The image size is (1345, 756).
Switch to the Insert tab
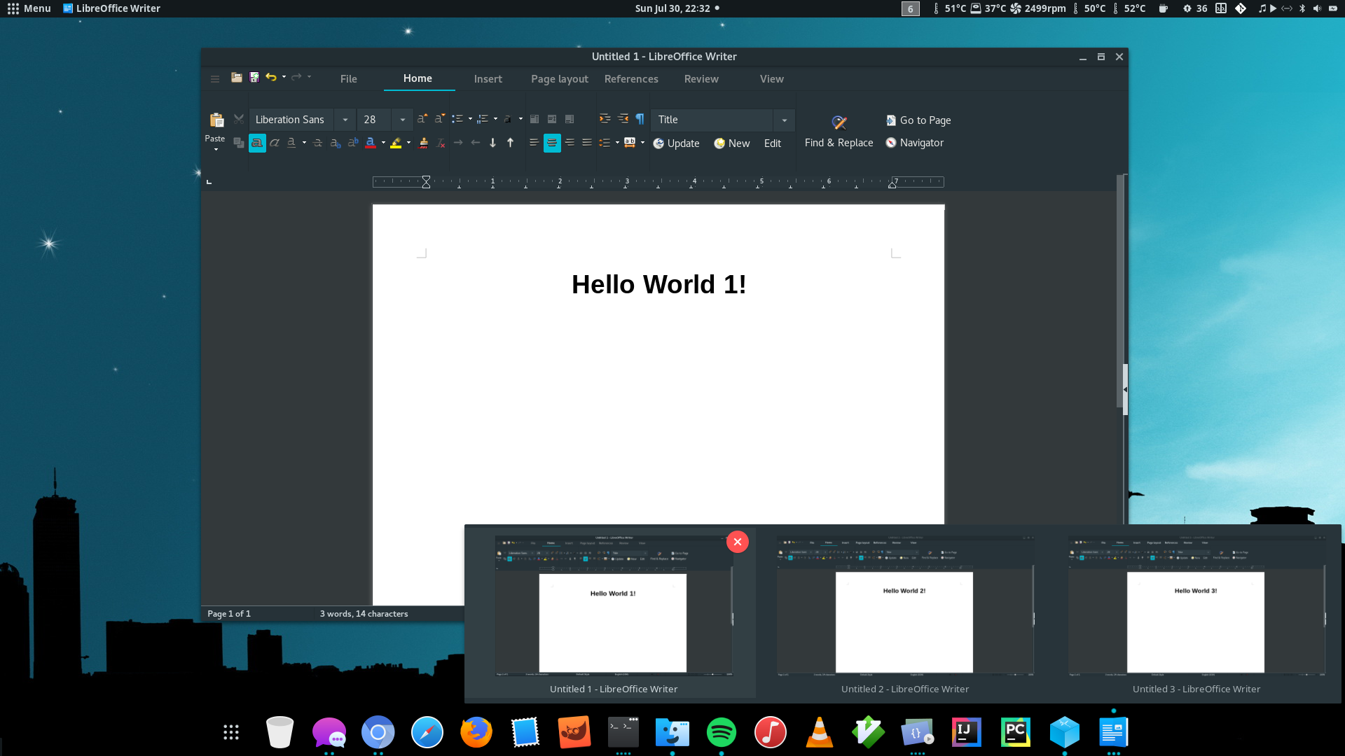[x=488, y=79]
